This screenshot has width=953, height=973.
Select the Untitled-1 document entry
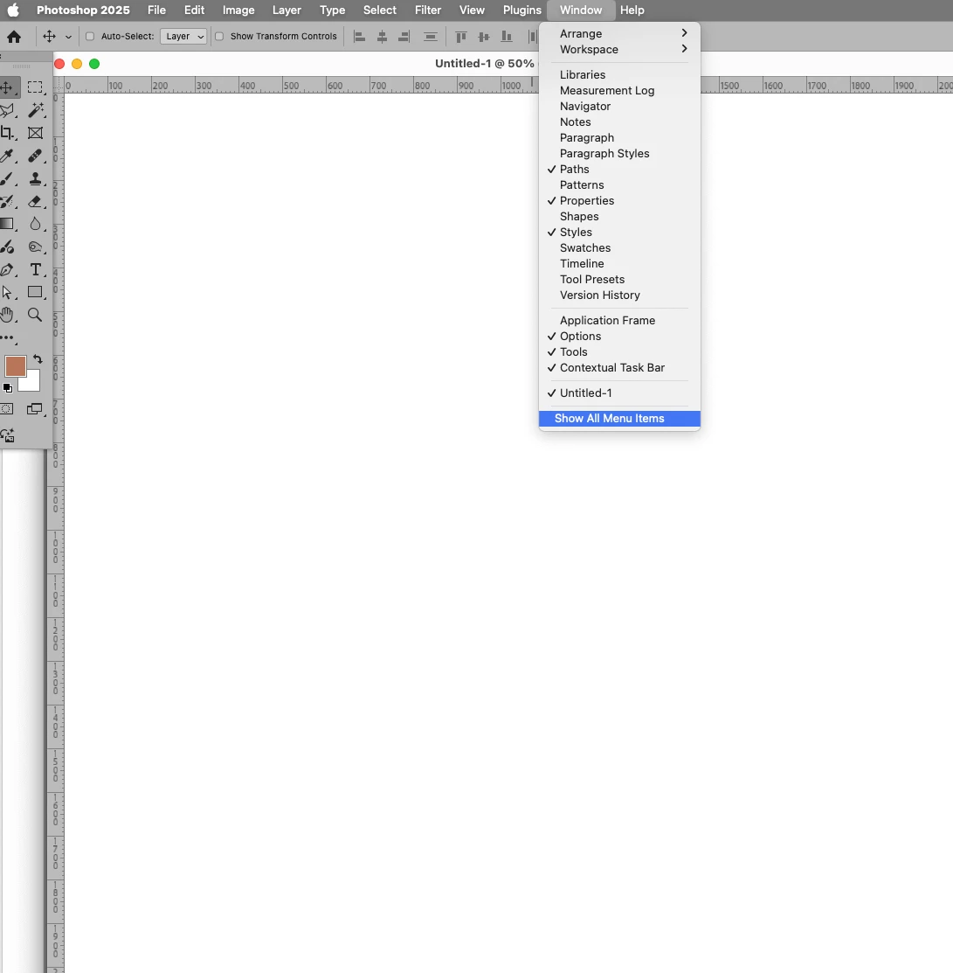coord(619,393)
